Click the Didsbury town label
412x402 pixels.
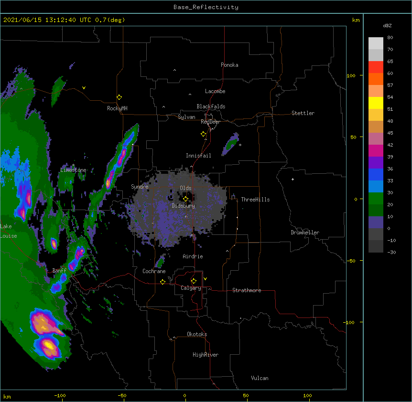184,206
